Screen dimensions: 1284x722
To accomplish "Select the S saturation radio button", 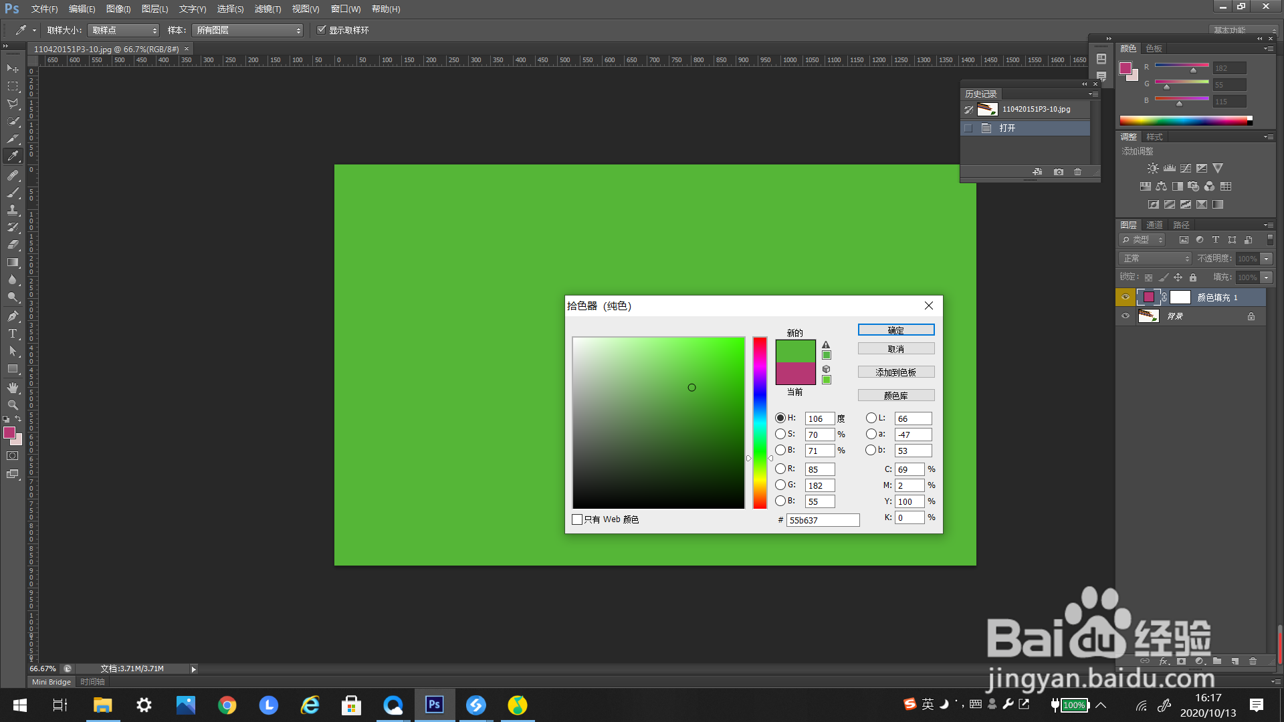I will (780, 434).
